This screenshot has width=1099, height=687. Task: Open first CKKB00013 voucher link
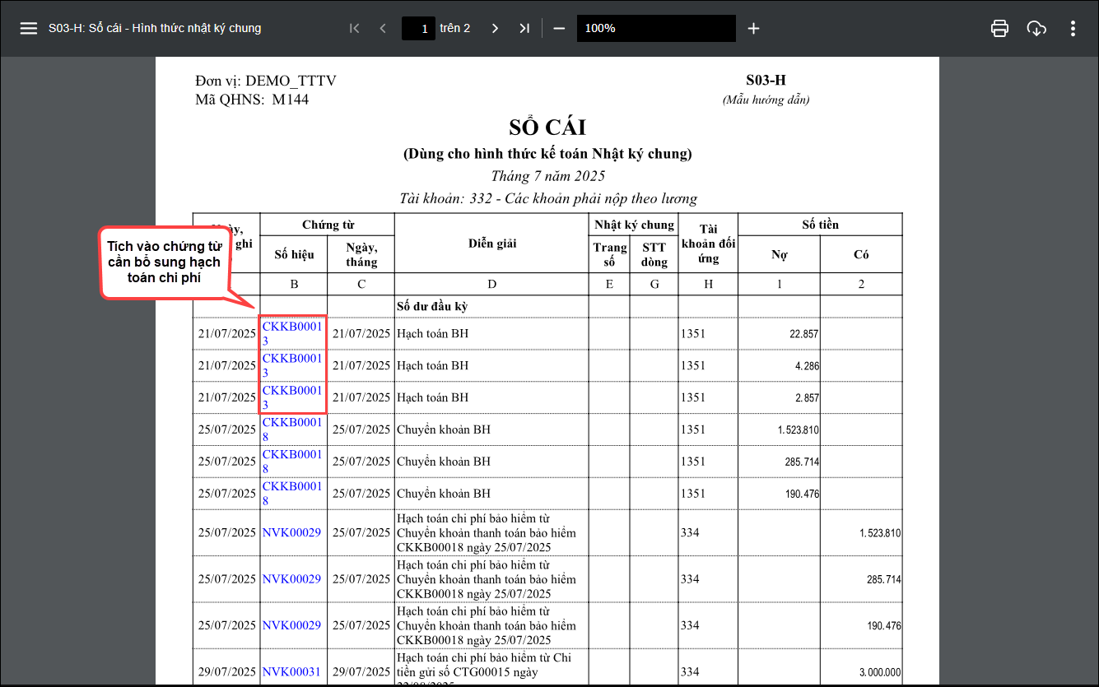pyautogui.click(x=292, y=327)
